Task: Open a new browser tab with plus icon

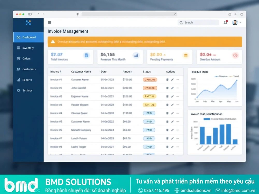Action: coord(235,14)
